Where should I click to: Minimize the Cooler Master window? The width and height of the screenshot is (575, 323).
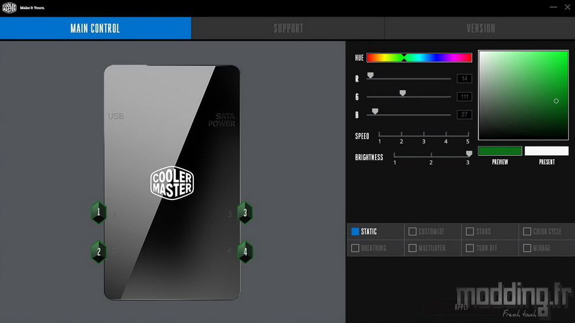point(553,7)
